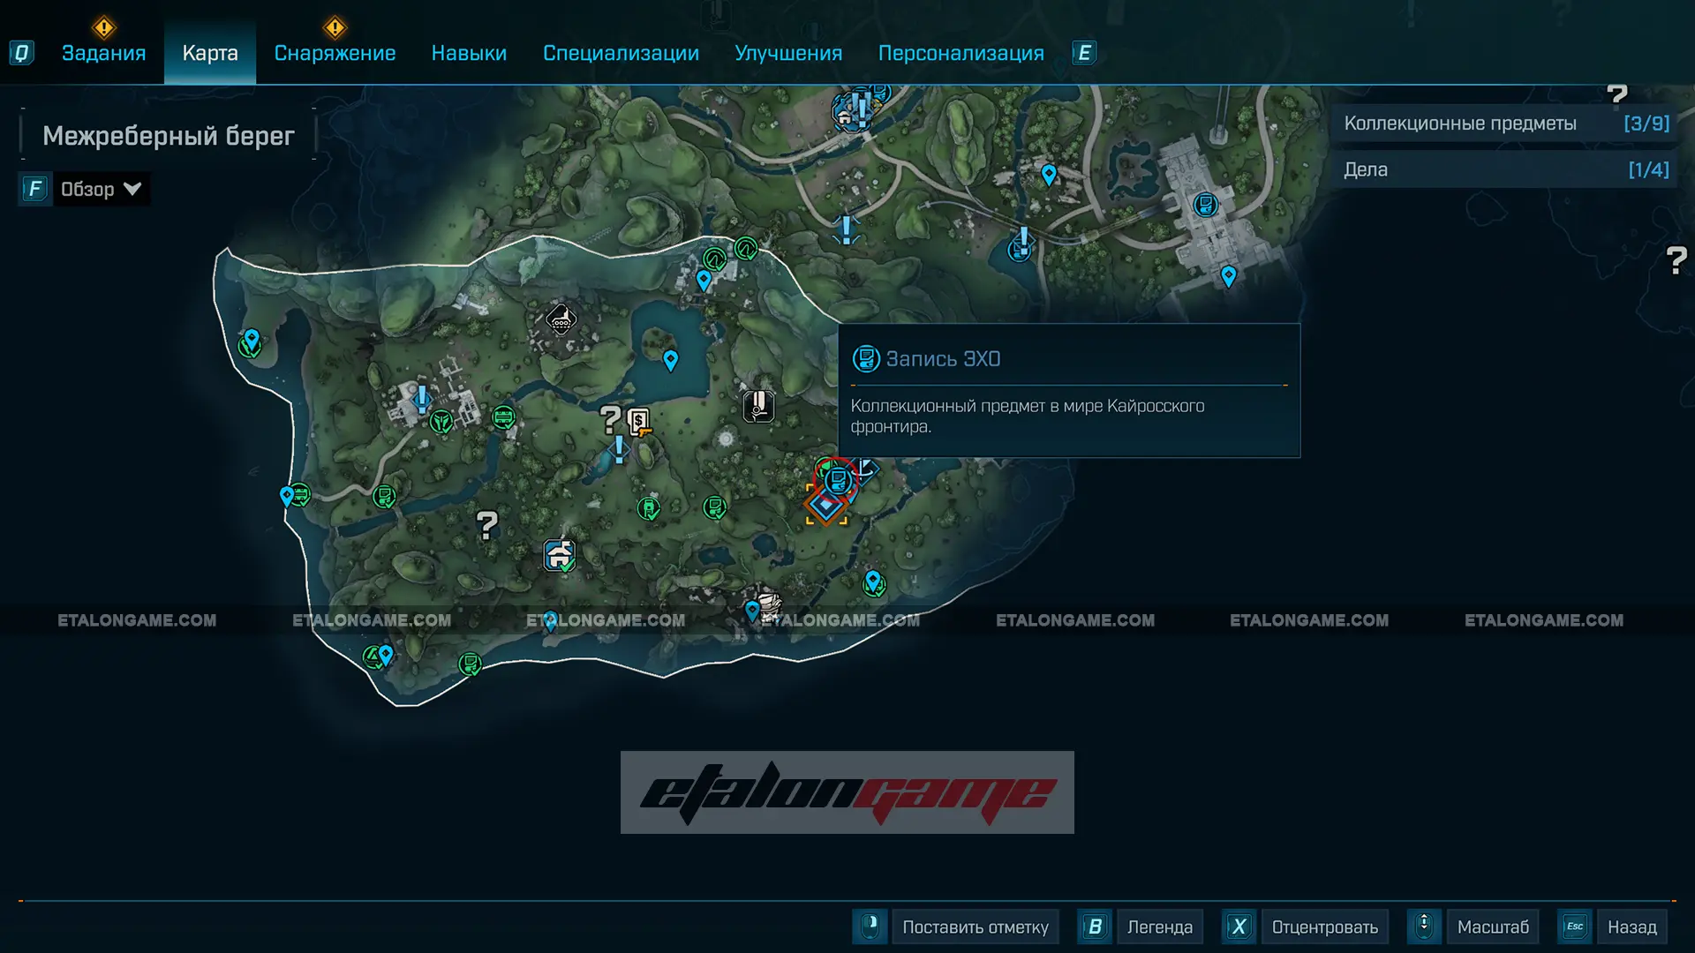This screenshot has width=1695, height=953.
Task: Click the safehouse icon with green checkmark
Action: pos(559,555)
